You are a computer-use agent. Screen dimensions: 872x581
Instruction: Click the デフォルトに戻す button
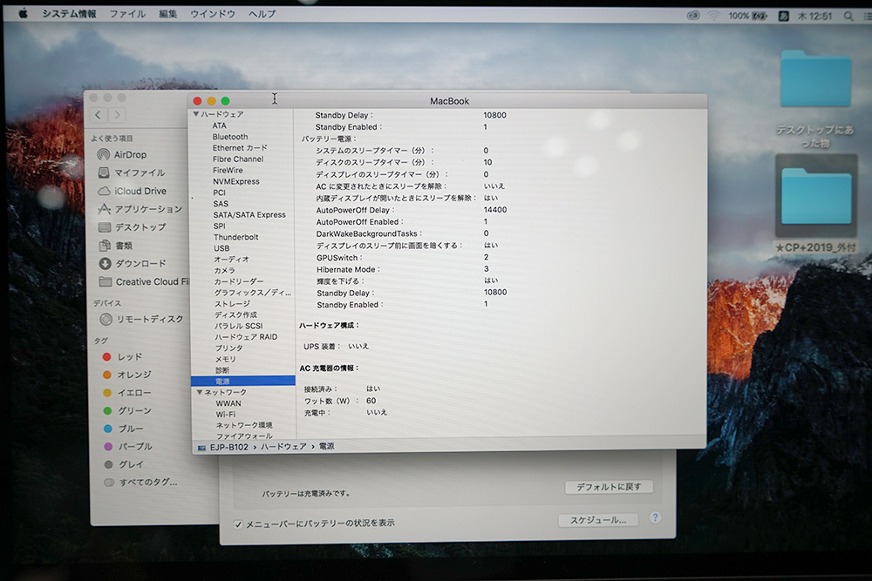point(607,487)
